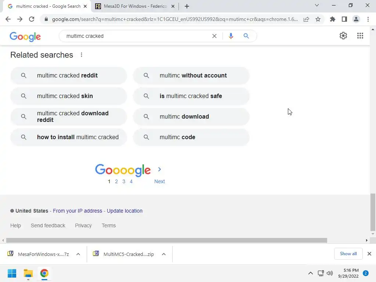Click the Show all downloads button
The height and width of the screenshot is (282, 376).
(348, 254)
